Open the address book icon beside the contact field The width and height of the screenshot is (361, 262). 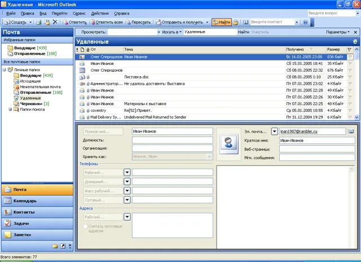pos(246,22)
